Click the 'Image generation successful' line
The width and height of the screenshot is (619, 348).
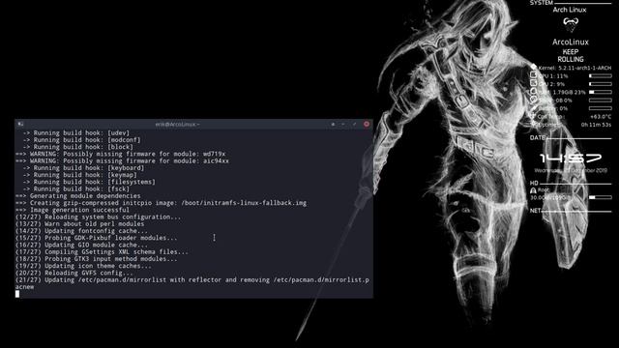click(x=73, y=210)
